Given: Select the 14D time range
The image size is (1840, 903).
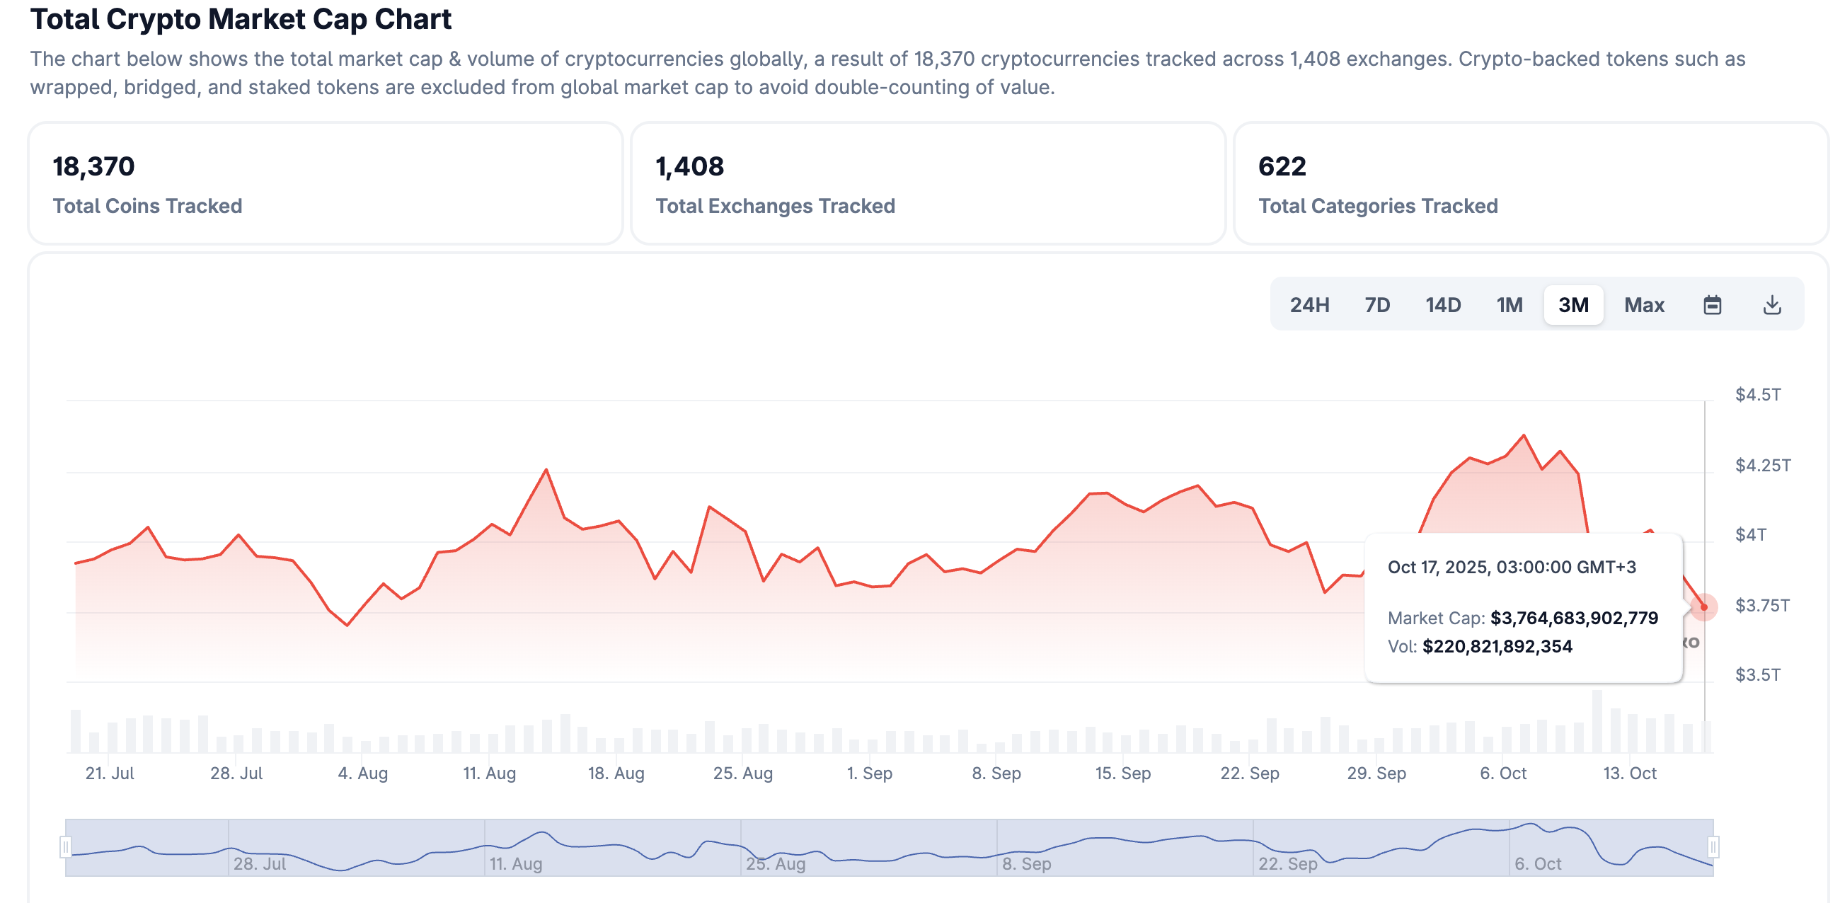Looking at the screenshot, I should point(1442,305).
